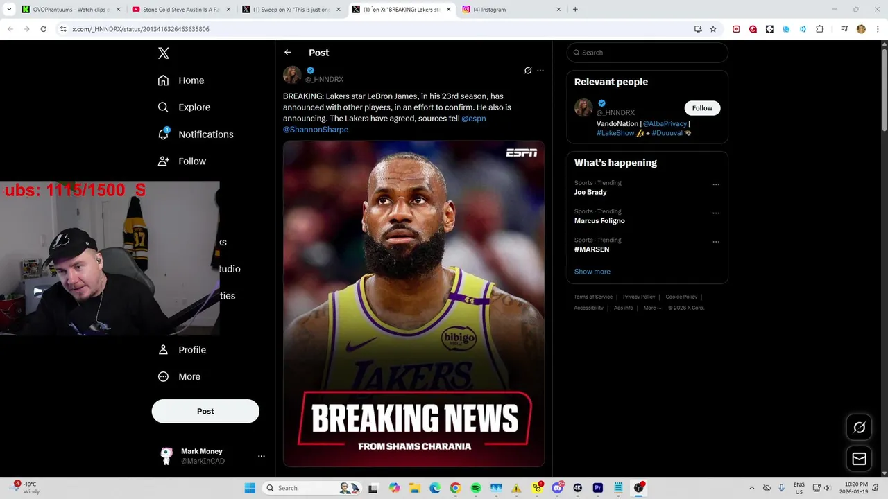
Task: Open the Accessibility footer link
Action: 588,308
